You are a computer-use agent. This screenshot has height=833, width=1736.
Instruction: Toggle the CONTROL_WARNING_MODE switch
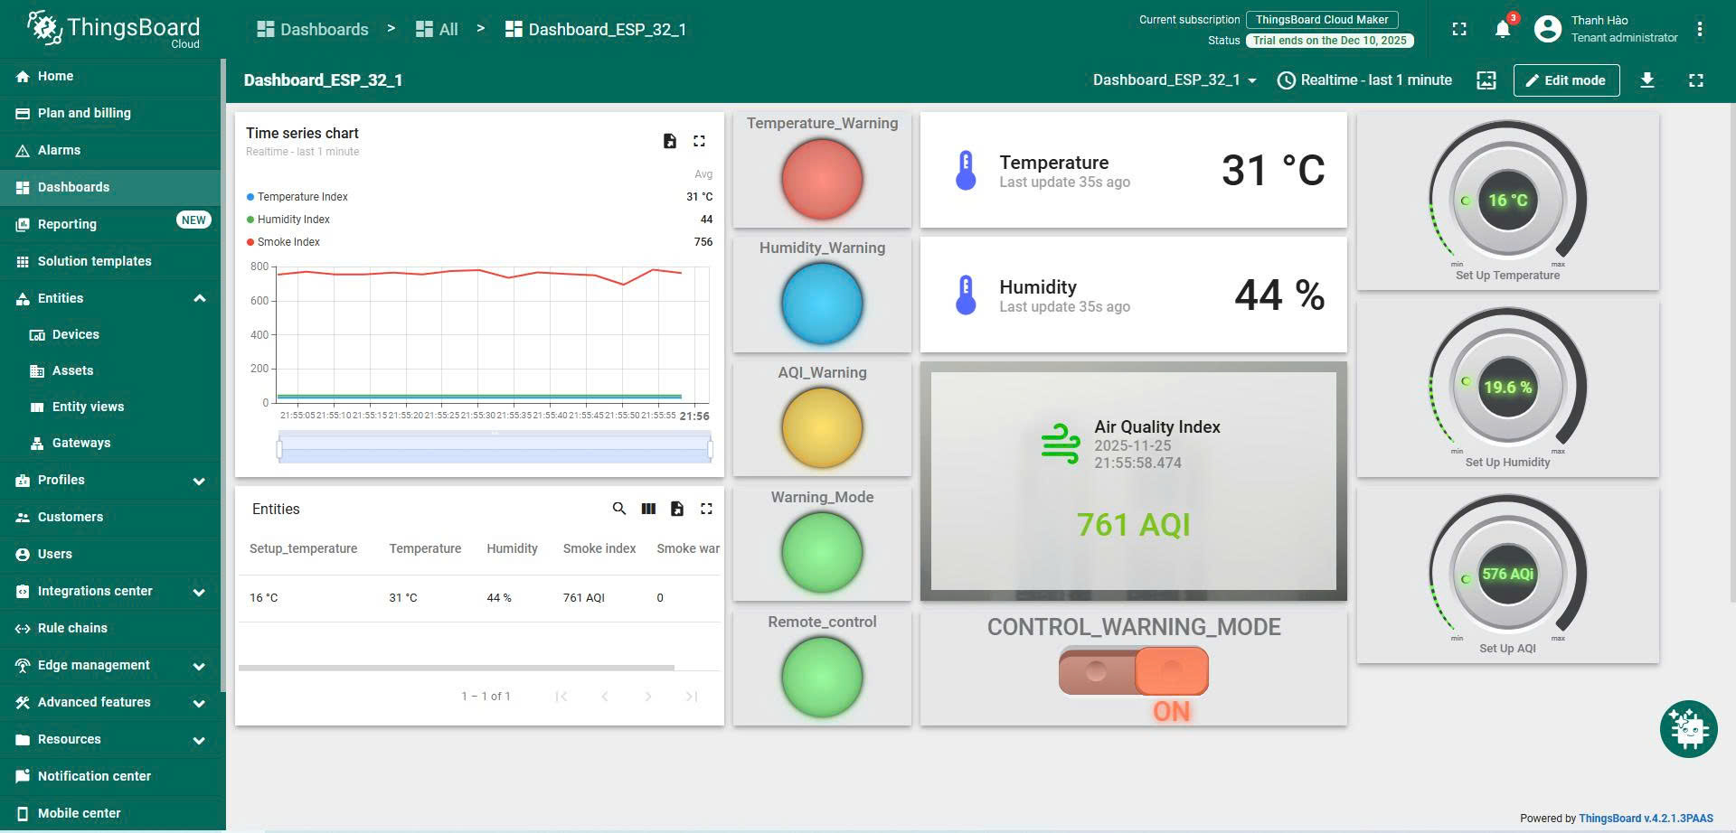[1133, 671]
